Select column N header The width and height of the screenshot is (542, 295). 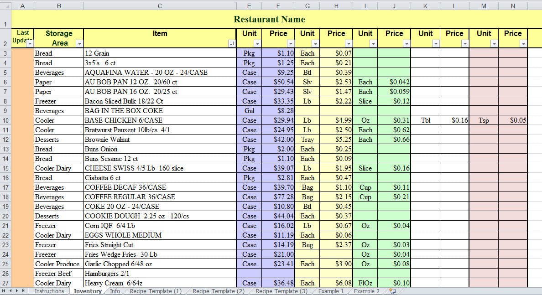click(513, 6)
